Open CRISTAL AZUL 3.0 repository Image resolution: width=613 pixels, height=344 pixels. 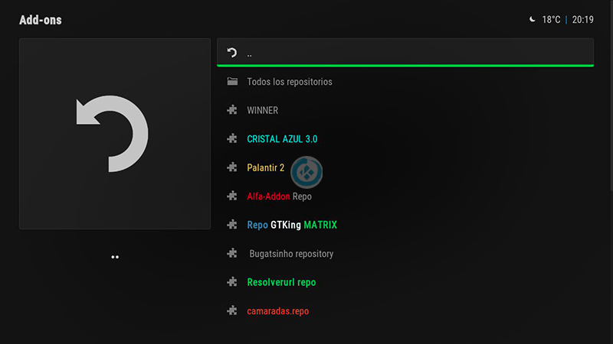282,139
